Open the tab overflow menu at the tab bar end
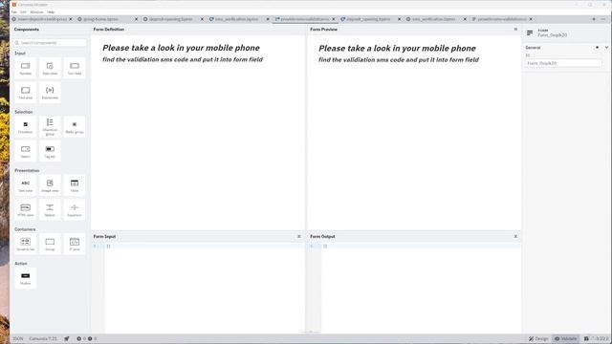 603,19
